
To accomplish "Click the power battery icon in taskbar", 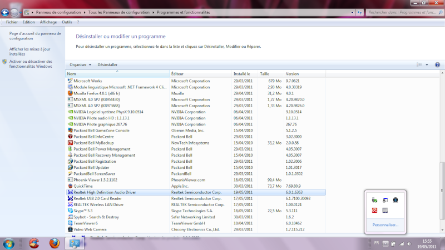I will tap(393, 244).
